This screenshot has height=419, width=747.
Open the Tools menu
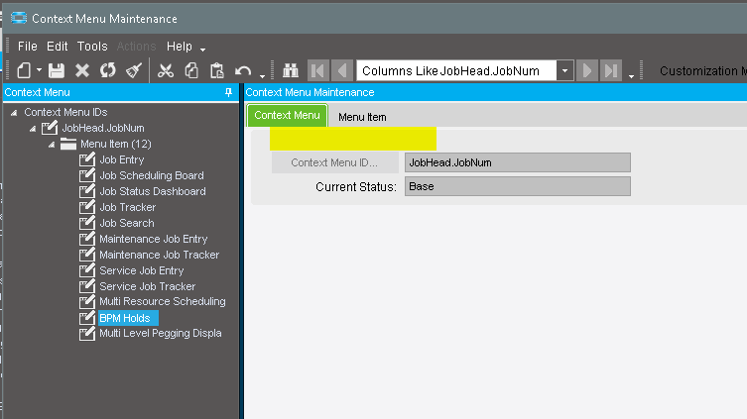click(x=92, y=47)
